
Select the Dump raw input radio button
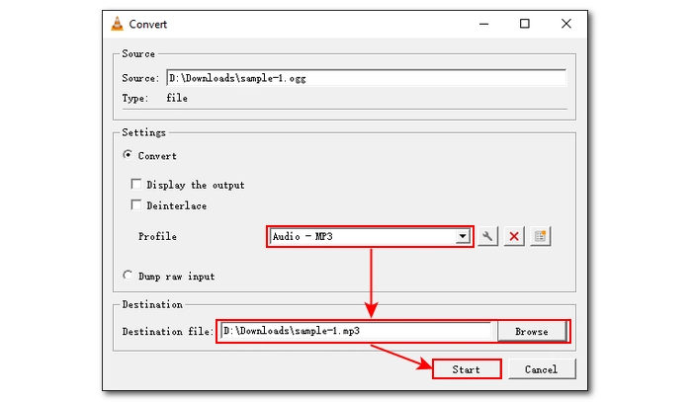pos(128,275)
